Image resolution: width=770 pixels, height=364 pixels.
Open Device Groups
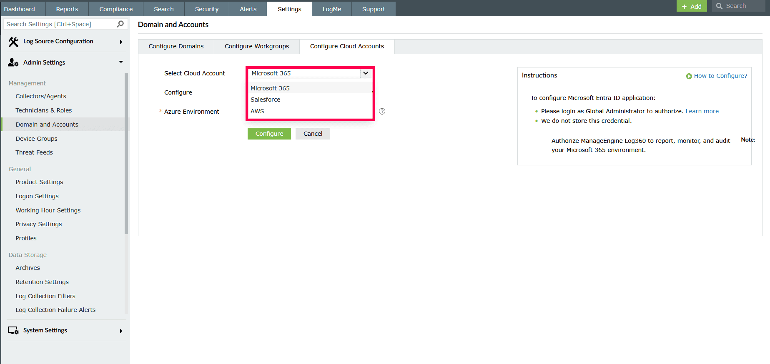point(37,139)
